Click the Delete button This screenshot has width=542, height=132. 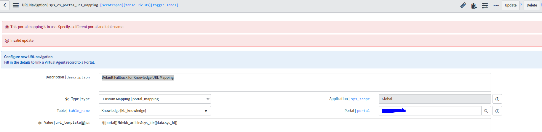[532, 5]
